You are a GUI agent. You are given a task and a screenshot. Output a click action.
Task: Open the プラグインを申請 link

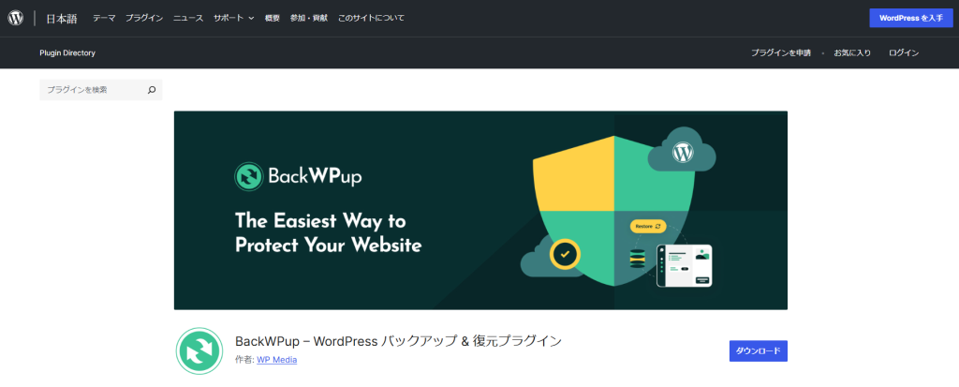781,53
